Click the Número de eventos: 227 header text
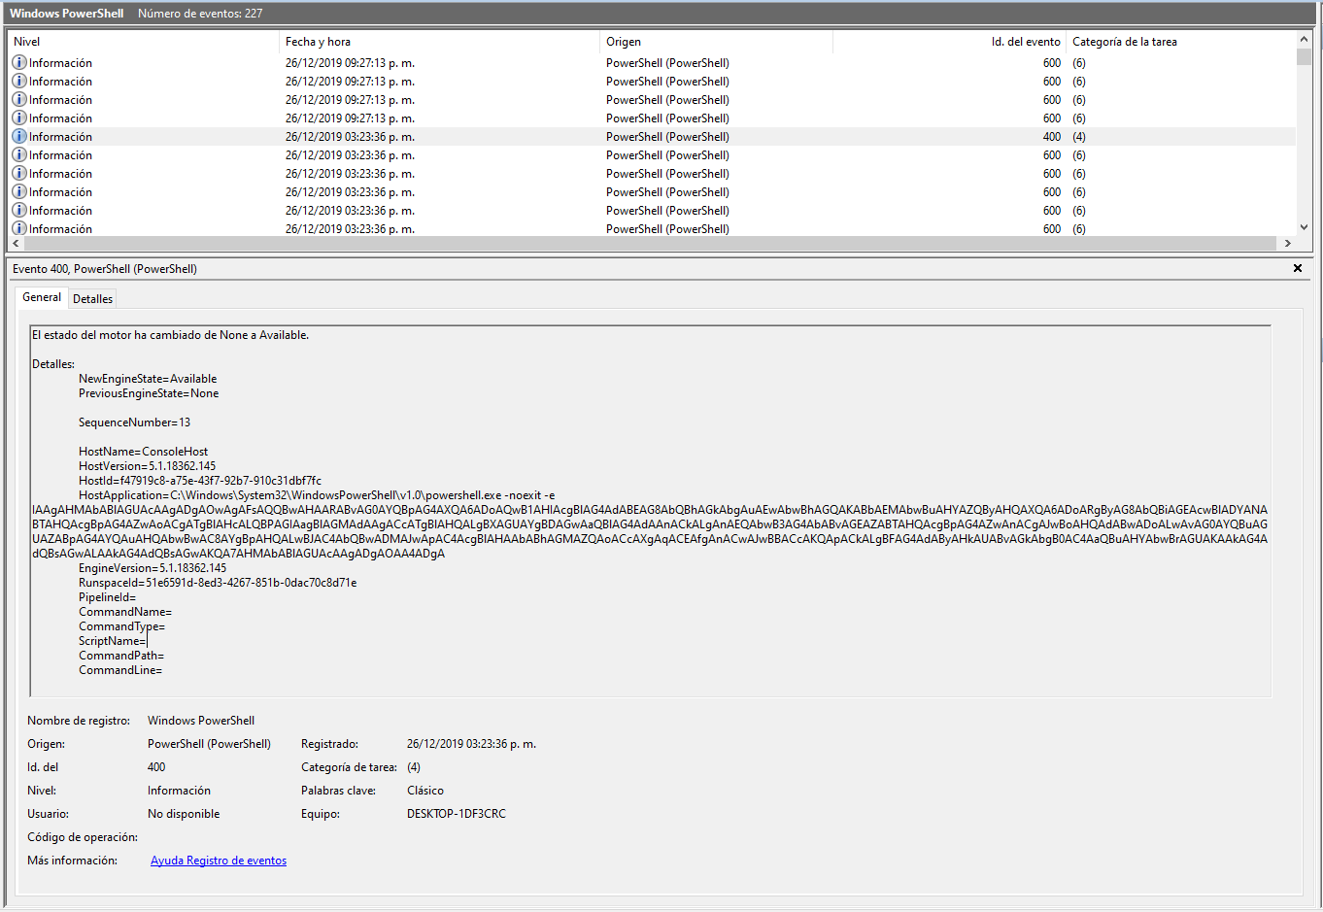 point(200,14)
